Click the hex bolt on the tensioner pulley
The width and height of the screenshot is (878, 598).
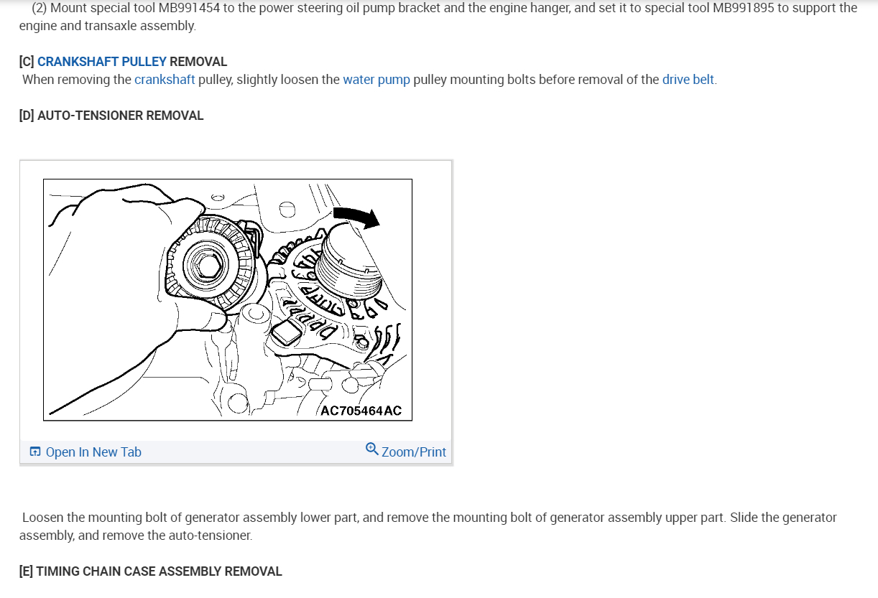208,268
